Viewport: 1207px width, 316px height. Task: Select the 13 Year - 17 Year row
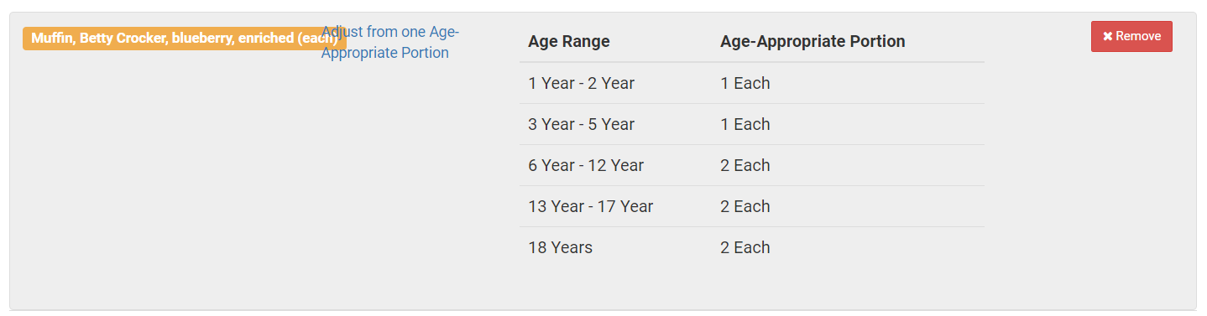(752, 206)
